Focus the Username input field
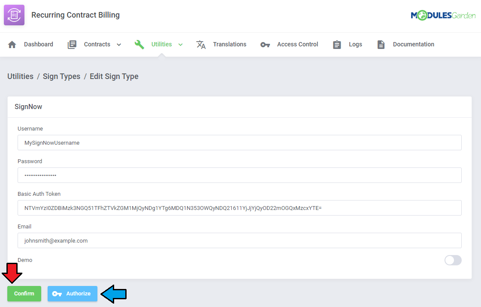This screenshot has width=481, height=307. [239, 143]
